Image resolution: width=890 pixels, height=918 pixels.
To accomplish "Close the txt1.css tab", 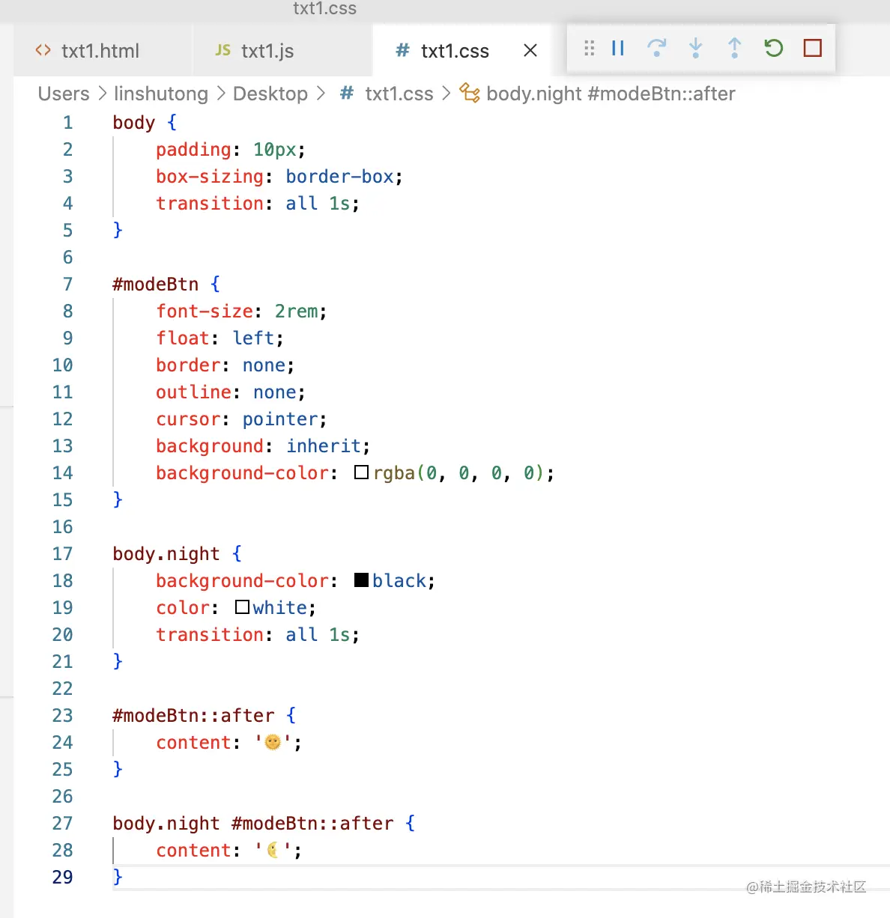I will click(x=530, y=51).
